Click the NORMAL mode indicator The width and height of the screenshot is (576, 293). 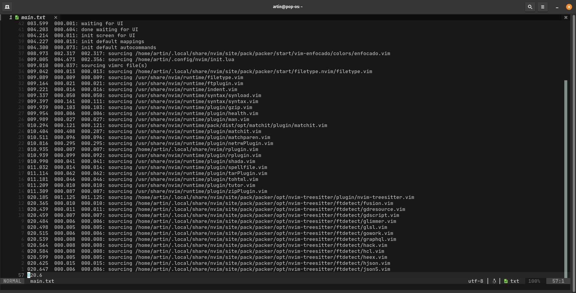click(x=12, y=281)
